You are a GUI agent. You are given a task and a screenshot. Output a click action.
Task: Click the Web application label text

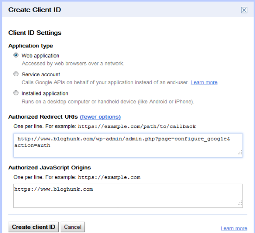40,56
